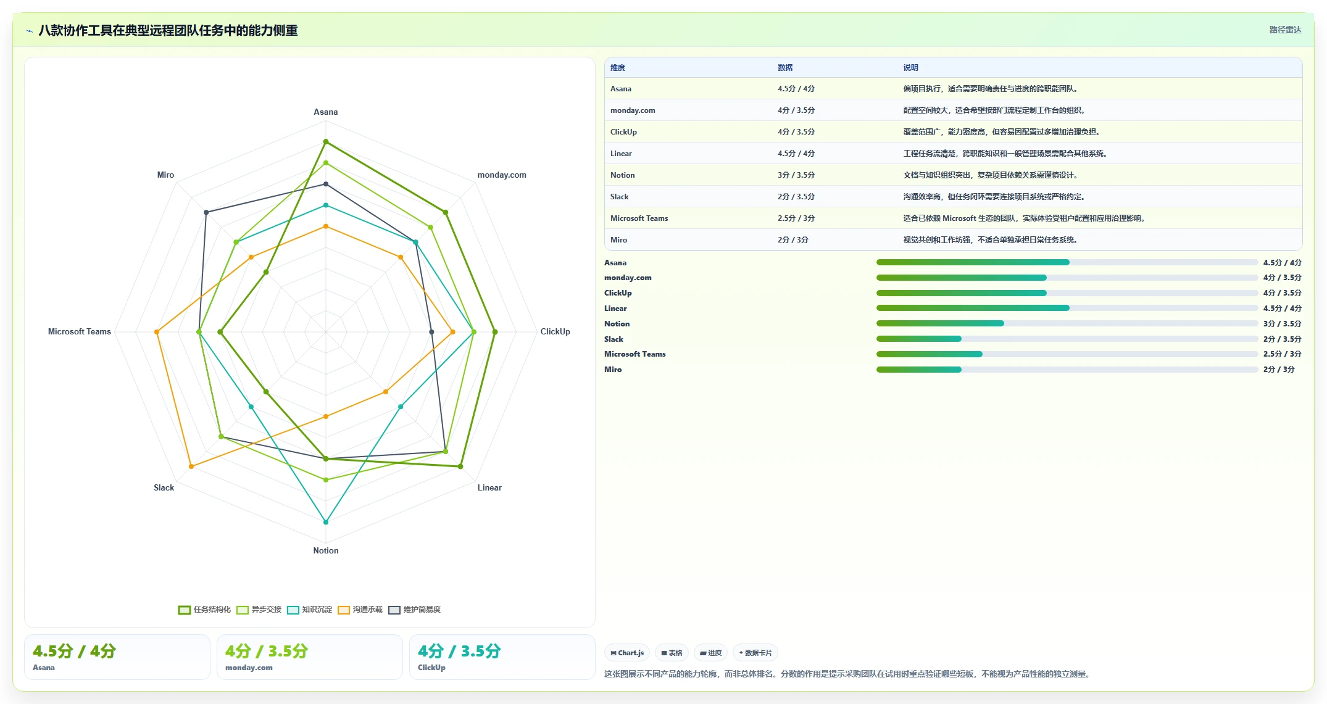Click the Asana progress bar
The height and width of the screenshot is (704, 1327).
pos(1067,262)
